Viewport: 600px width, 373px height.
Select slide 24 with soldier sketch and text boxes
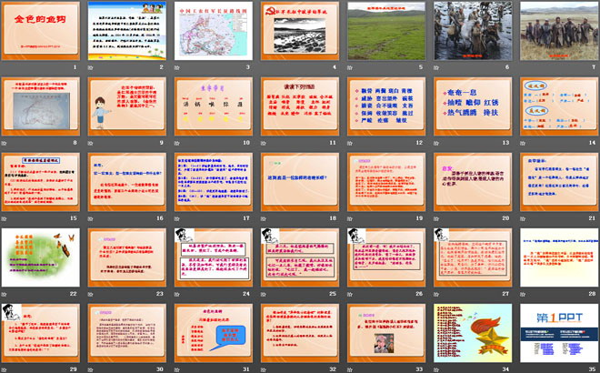pos(214,257)
